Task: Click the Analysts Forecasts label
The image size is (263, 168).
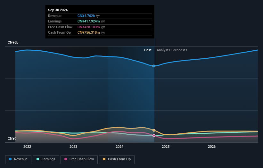Action: click(172, 50)
